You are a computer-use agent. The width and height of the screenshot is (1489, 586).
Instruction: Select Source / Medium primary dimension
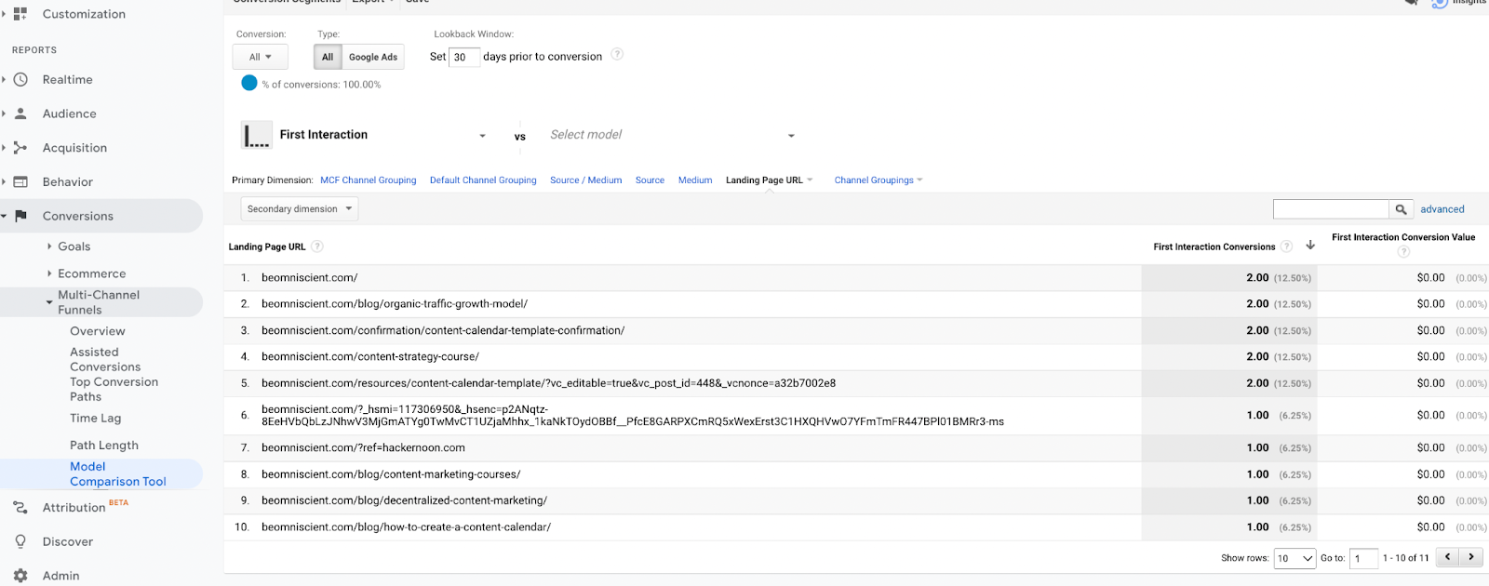(x=585, y=180)
